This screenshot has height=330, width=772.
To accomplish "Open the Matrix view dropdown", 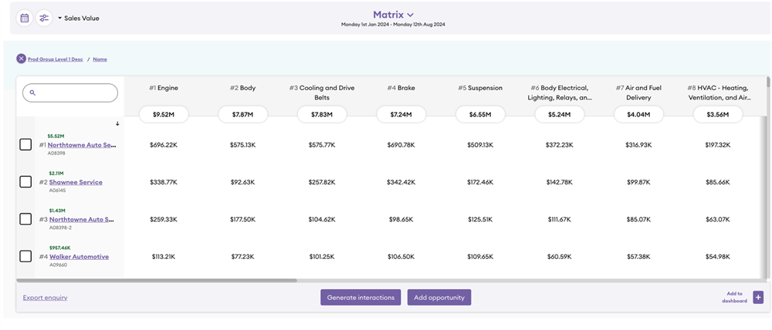I will 394,15.
